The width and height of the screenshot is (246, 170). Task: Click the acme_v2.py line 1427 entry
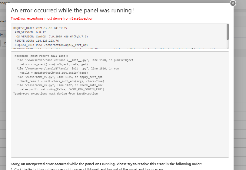coord(59,85)
